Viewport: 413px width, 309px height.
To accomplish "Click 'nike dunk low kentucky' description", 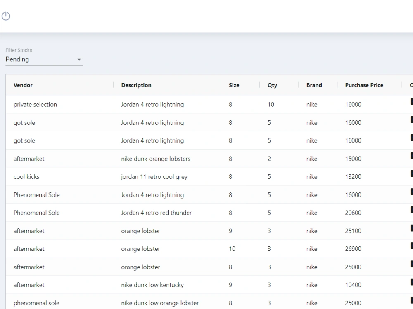I will click(x=152, y=285).
